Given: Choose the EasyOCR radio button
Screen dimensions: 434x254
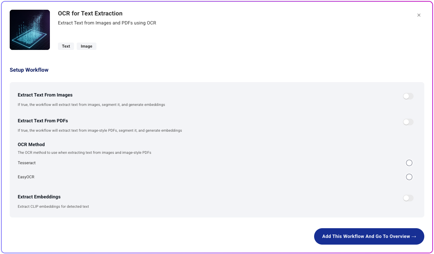Looking at the screenshot, I should [x=409, y=177].
